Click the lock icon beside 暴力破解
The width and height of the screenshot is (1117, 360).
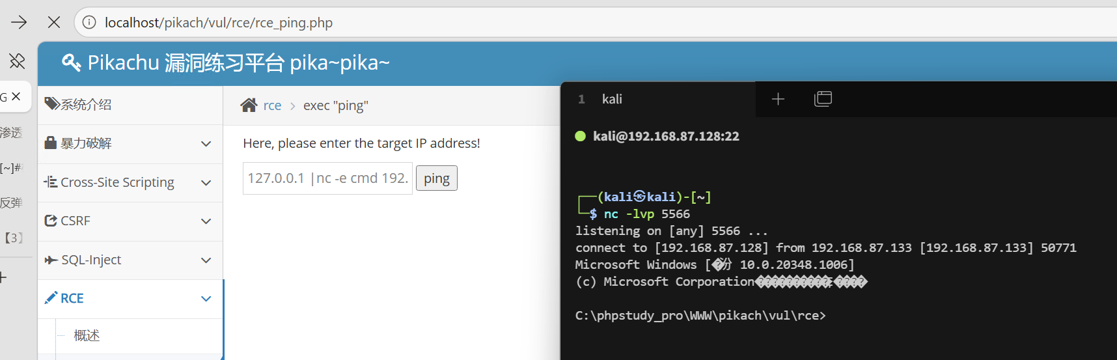[x=50, y=143]
